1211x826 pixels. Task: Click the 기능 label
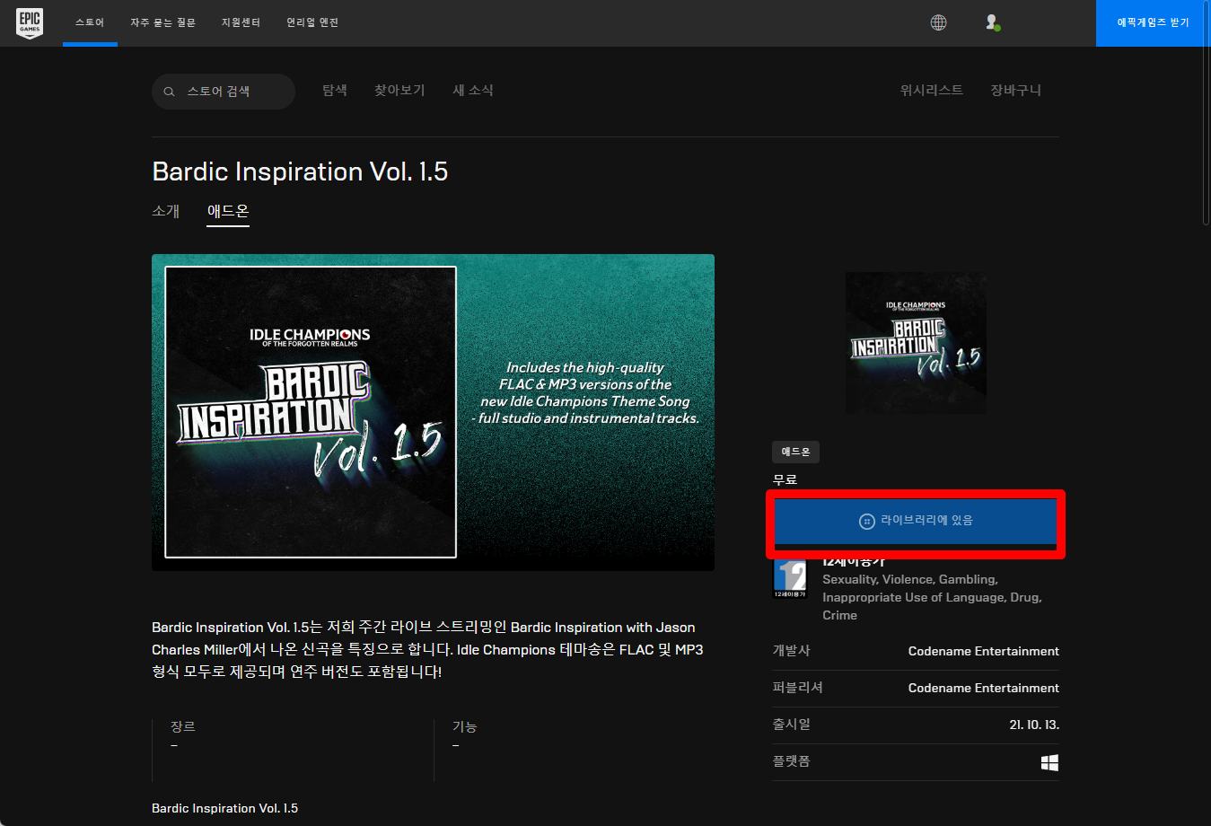point(465,726)
